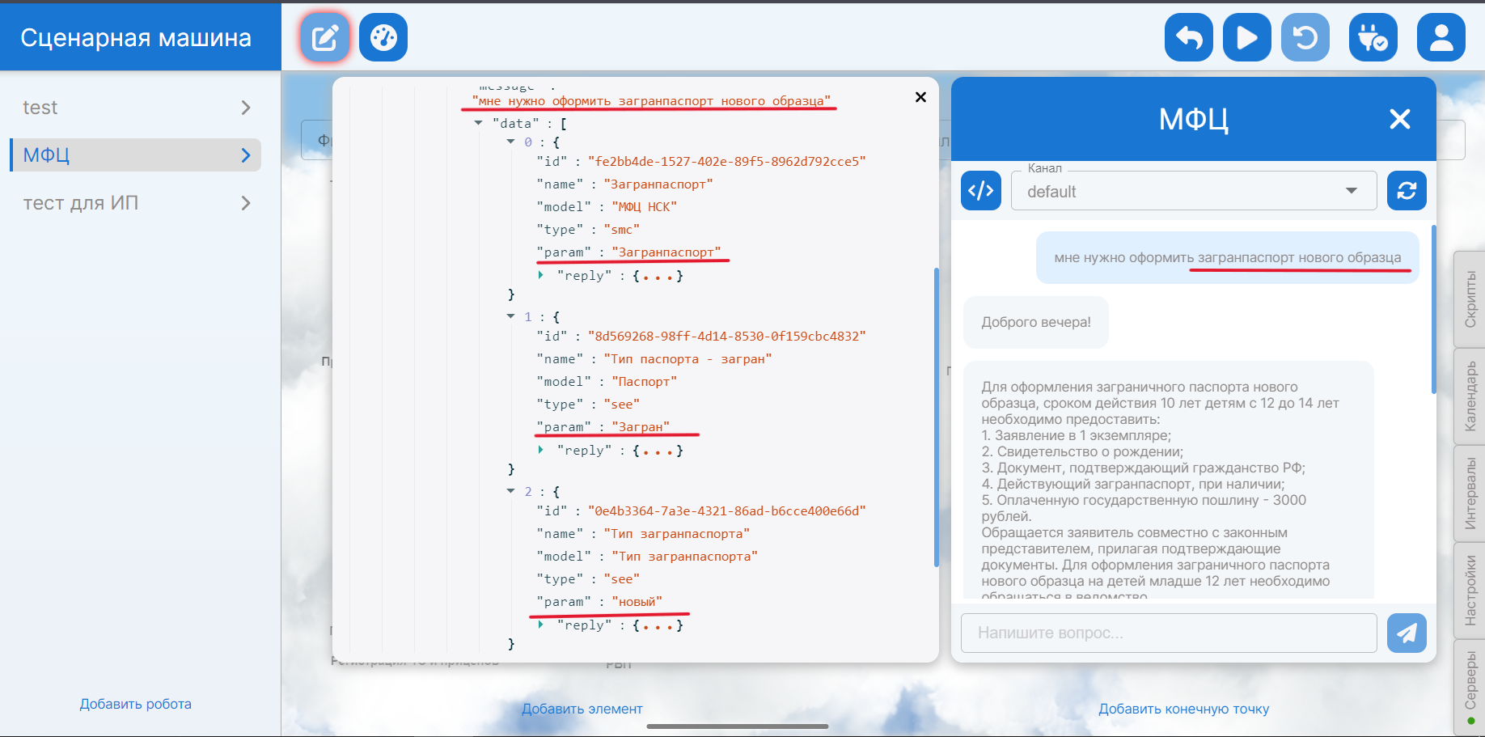Open the Скрипты side tab
The height and width of the screenshot is (737, 1485).
[1470, 299]
